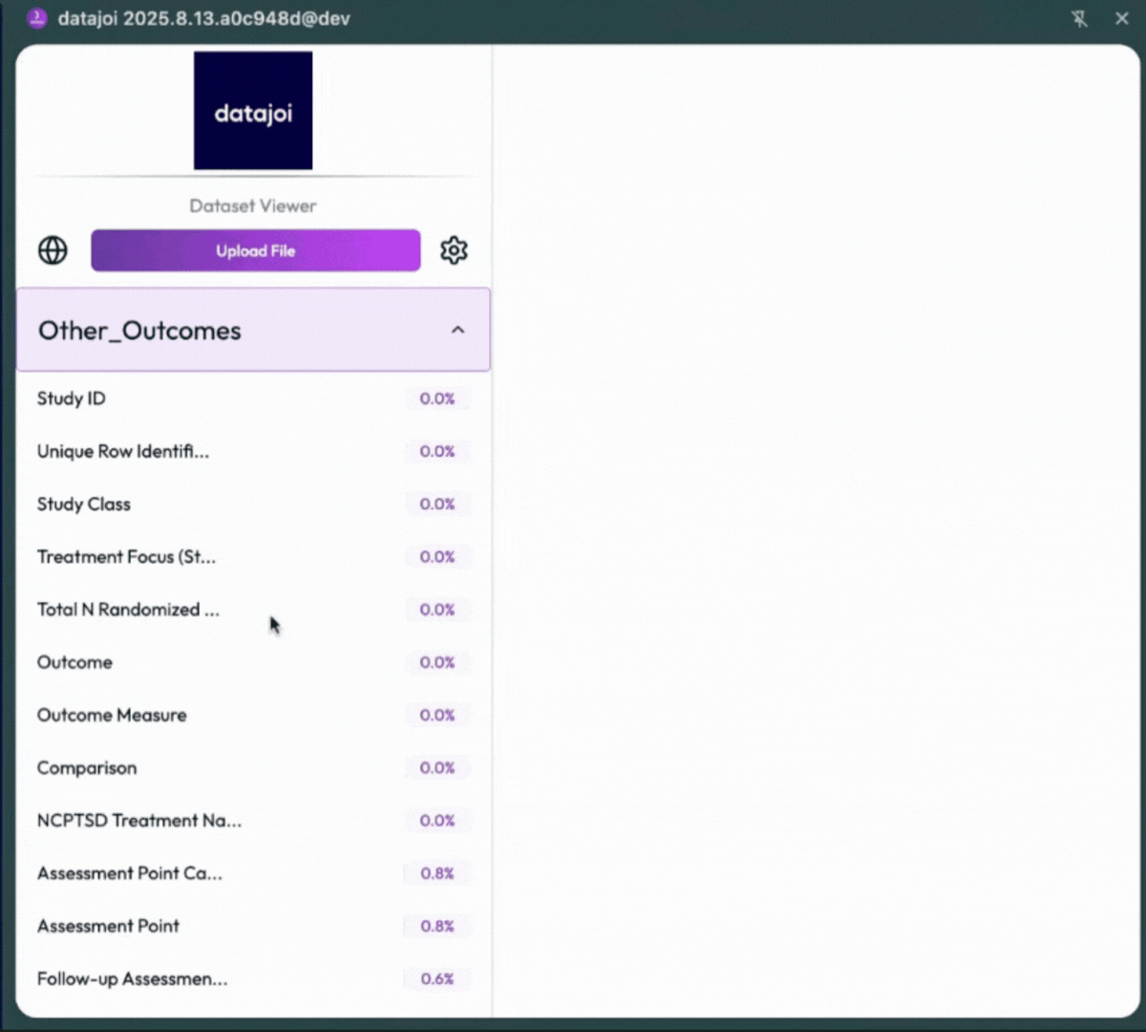Collapse the Other_Outcomes chevron

coord(458,330)
